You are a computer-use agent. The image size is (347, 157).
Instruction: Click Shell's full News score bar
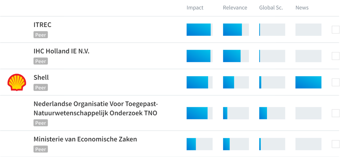tap(308, 82)
